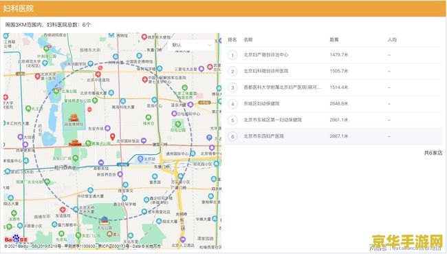Viewport: 447px width, 254px height.
Task: Select the 日坛公园 green park marker
Action: [178, 124]
